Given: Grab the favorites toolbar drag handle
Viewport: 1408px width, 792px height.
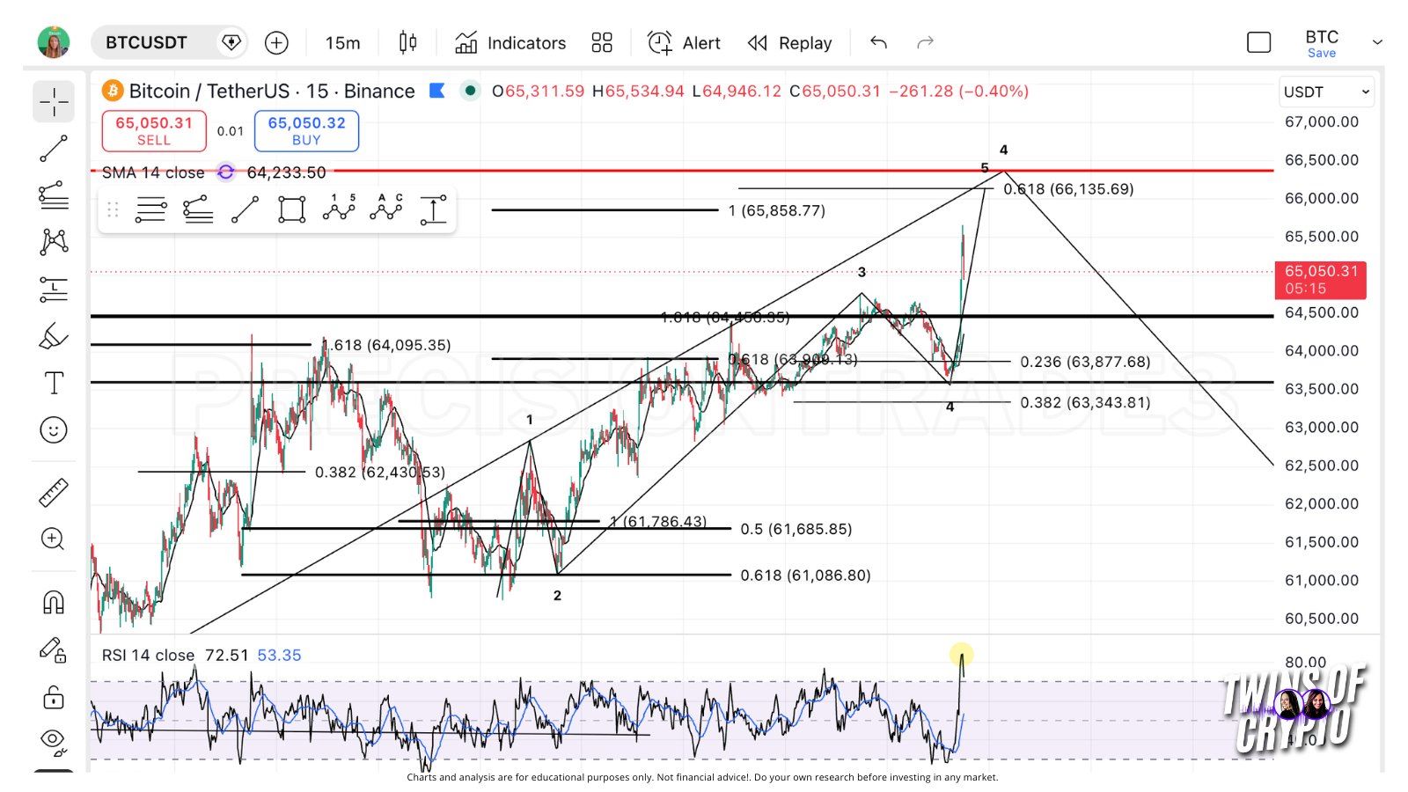Looking at the screenshot, I should [113, 209].
